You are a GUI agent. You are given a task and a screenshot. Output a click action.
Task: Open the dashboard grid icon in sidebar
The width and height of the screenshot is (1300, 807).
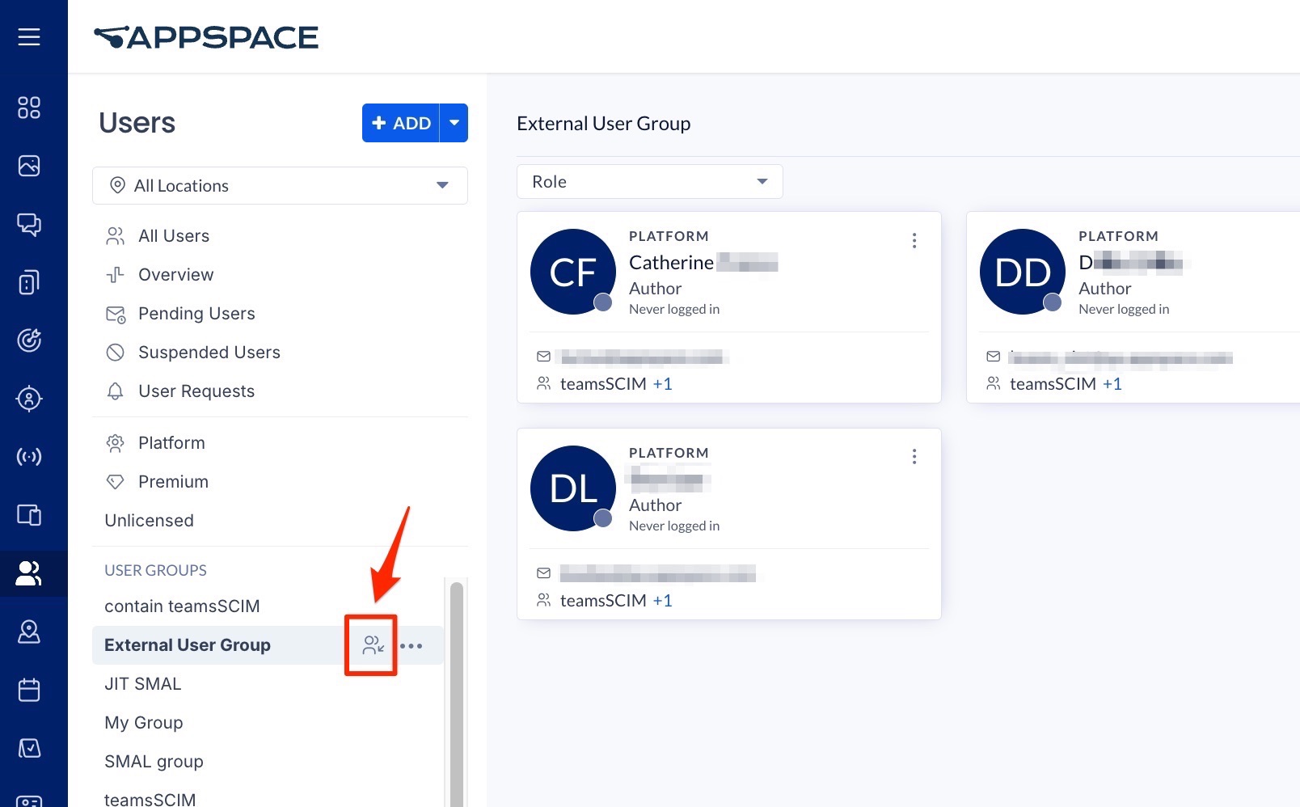tap(29, 108)
